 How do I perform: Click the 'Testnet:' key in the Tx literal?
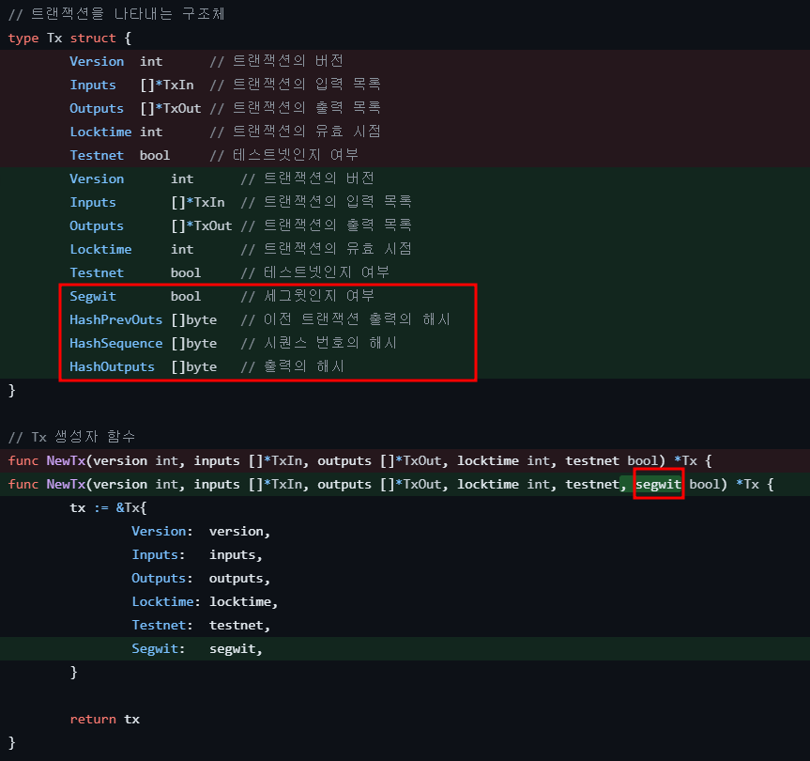pos(162,626)
